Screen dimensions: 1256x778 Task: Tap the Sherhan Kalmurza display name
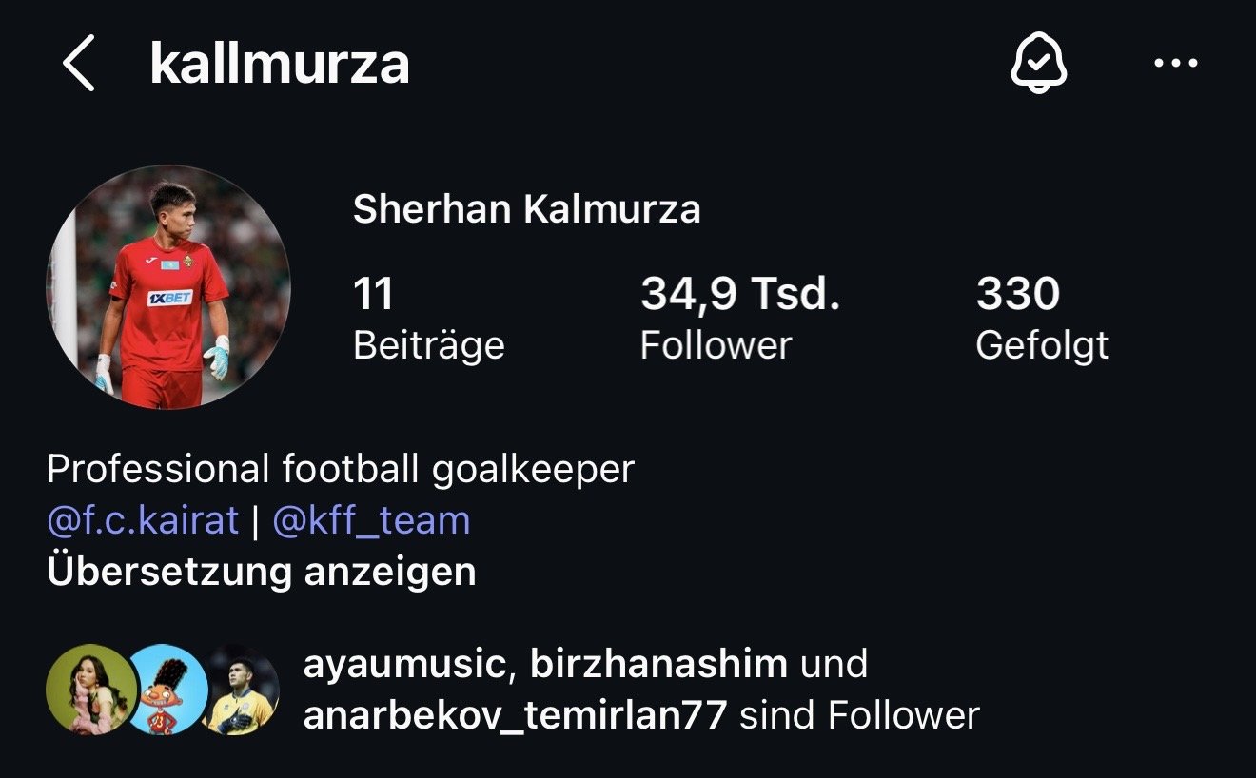(526, 209)
